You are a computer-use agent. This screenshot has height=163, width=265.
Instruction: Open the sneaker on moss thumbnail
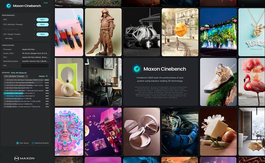click(218, 82)
